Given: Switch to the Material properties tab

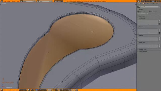Looking at the screenshot, I should pos(155,1).
